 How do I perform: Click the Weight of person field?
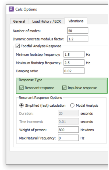tap(68, 130)
